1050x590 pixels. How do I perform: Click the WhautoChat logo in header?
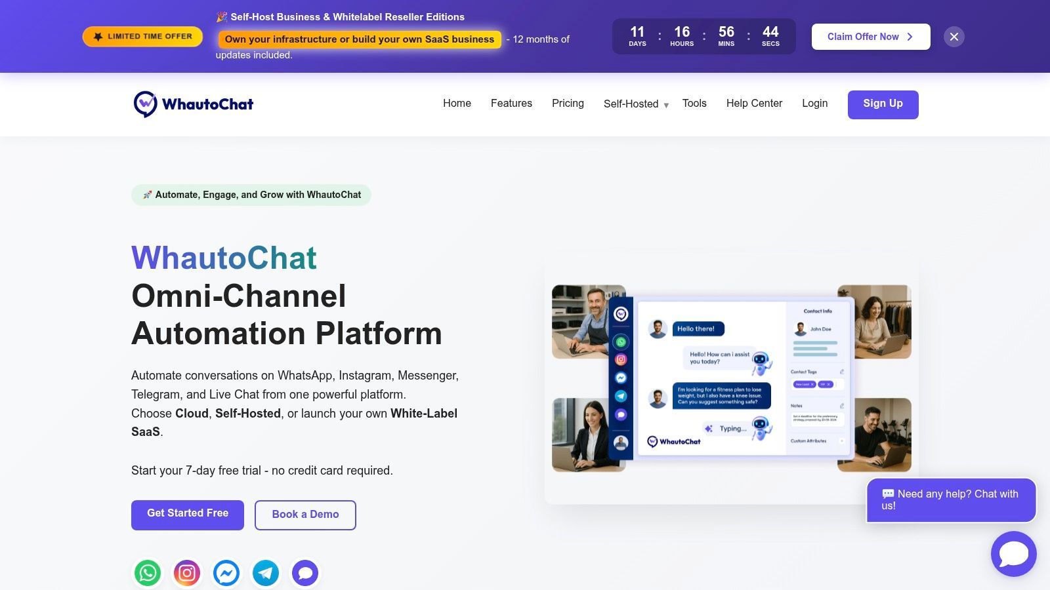tap(194, 104)
